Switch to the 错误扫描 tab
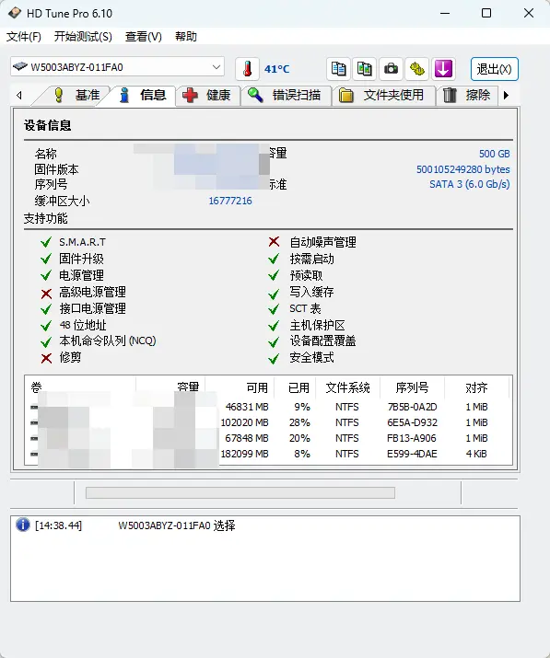 point(287,96)
